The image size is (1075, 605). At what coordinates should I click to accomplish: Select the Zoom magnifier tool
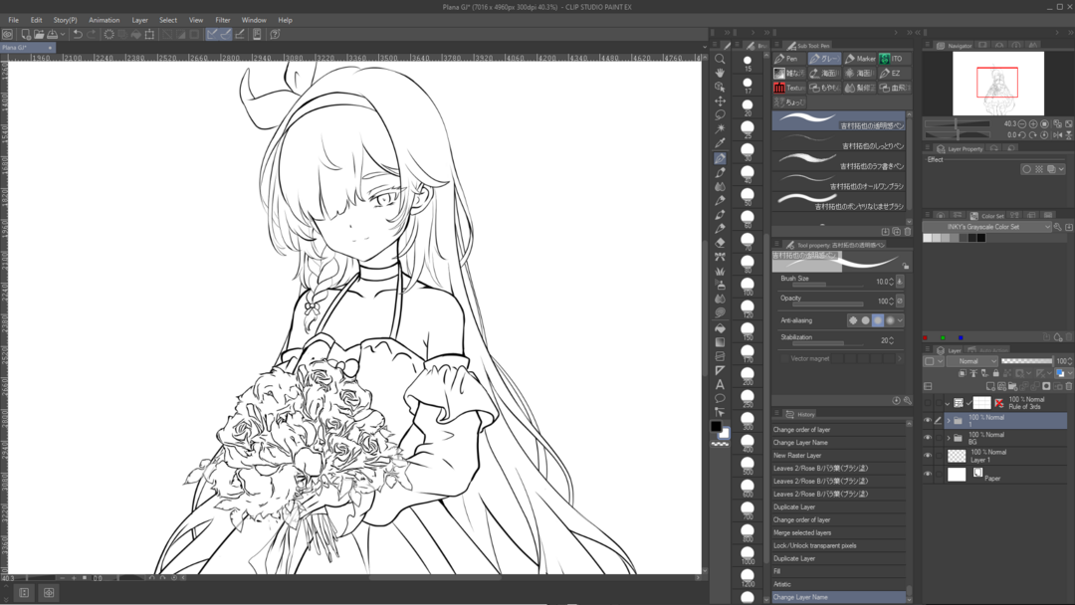point(720,59)
